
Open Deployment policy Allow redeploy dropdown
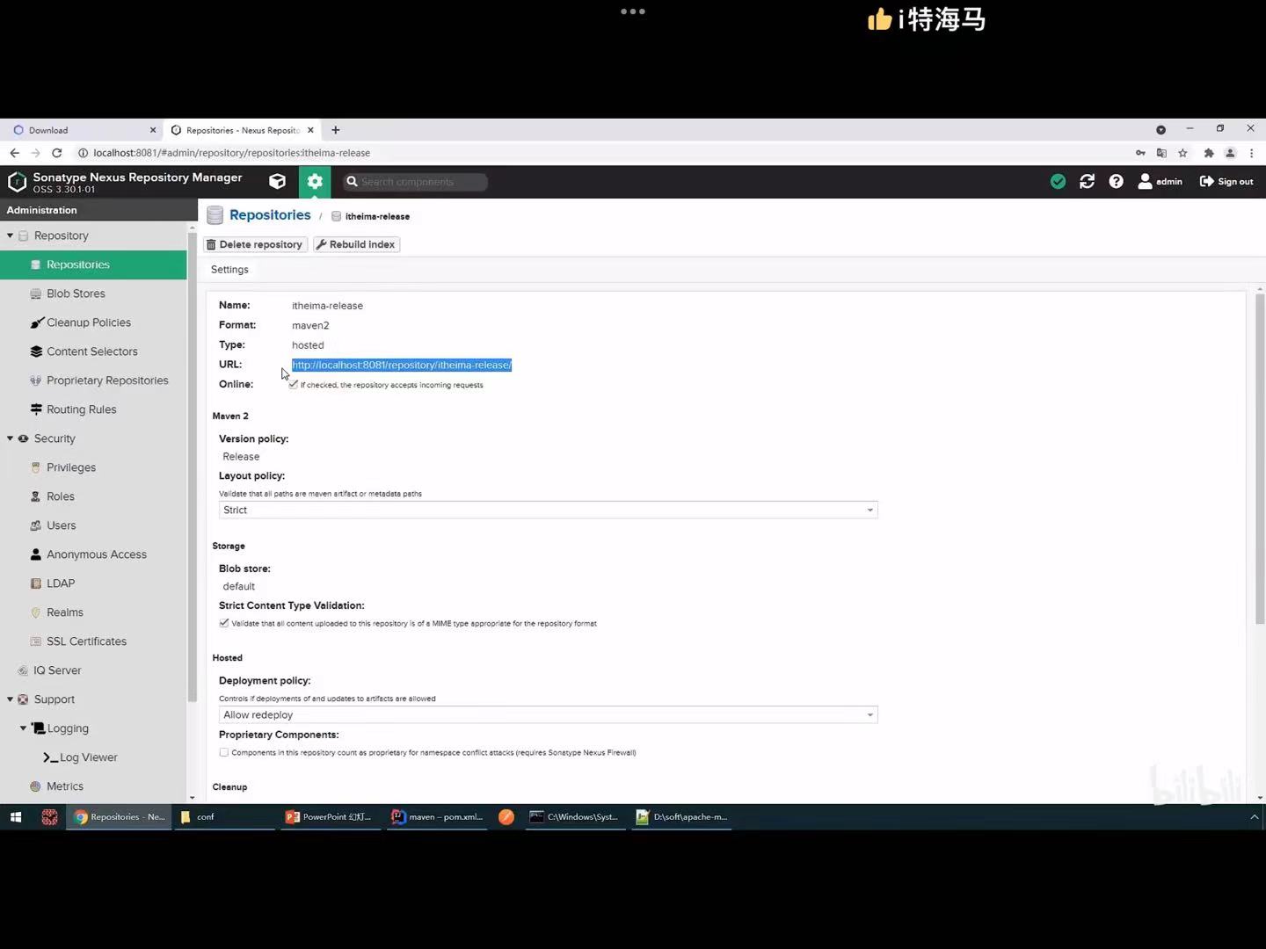pyautogui.click(x=548, y=714)
